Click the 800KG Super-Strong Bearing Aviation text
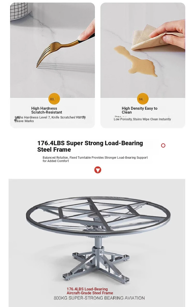 point(99,298)
